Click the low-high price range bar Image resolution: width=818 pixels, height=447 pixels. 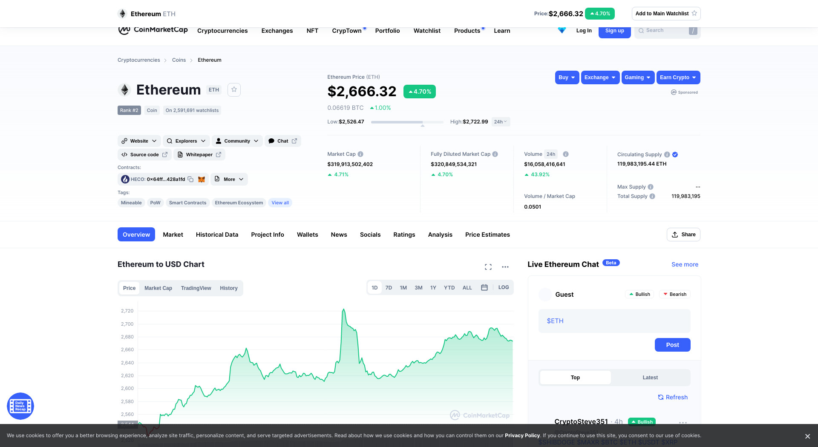[x=407, y=122]
